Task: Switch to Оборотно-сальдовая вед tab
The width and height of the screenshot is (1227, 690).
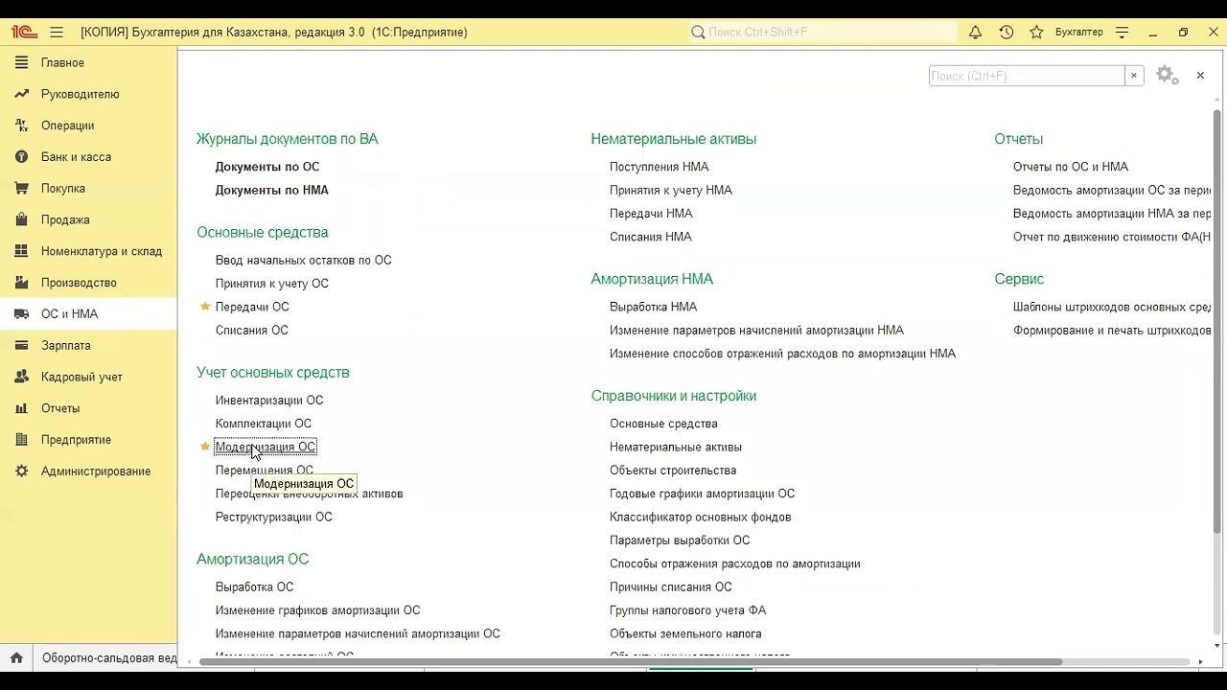Action: coord(108,658)
